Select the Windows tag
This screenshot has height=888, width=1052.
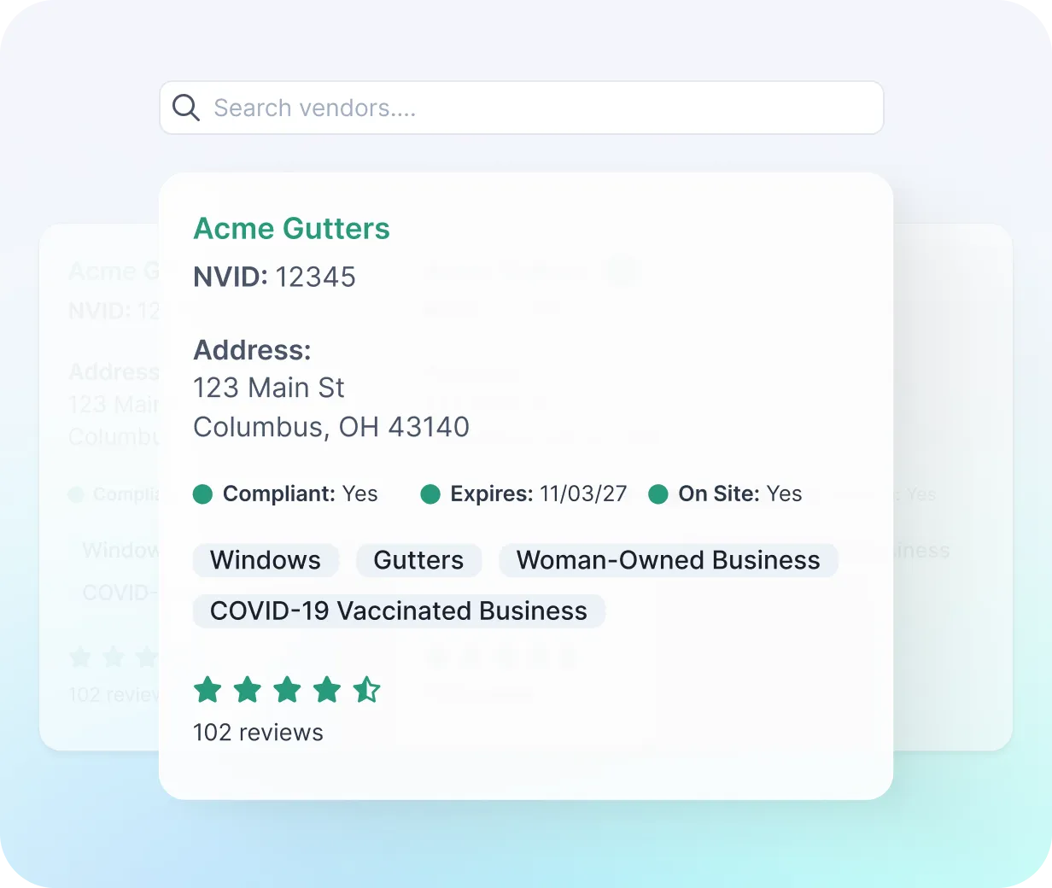pyautogui.click(x=266, y=560)
